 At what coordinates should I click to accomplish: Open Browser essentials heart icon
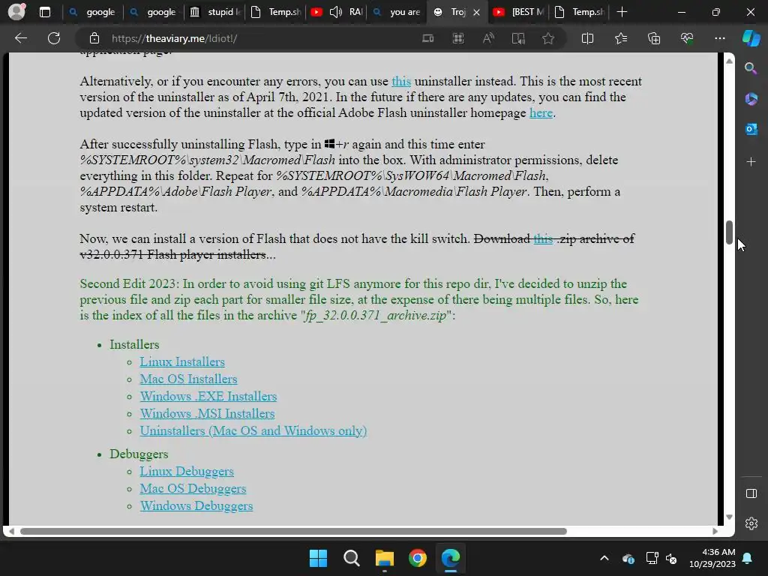click(x=687, y=38)
